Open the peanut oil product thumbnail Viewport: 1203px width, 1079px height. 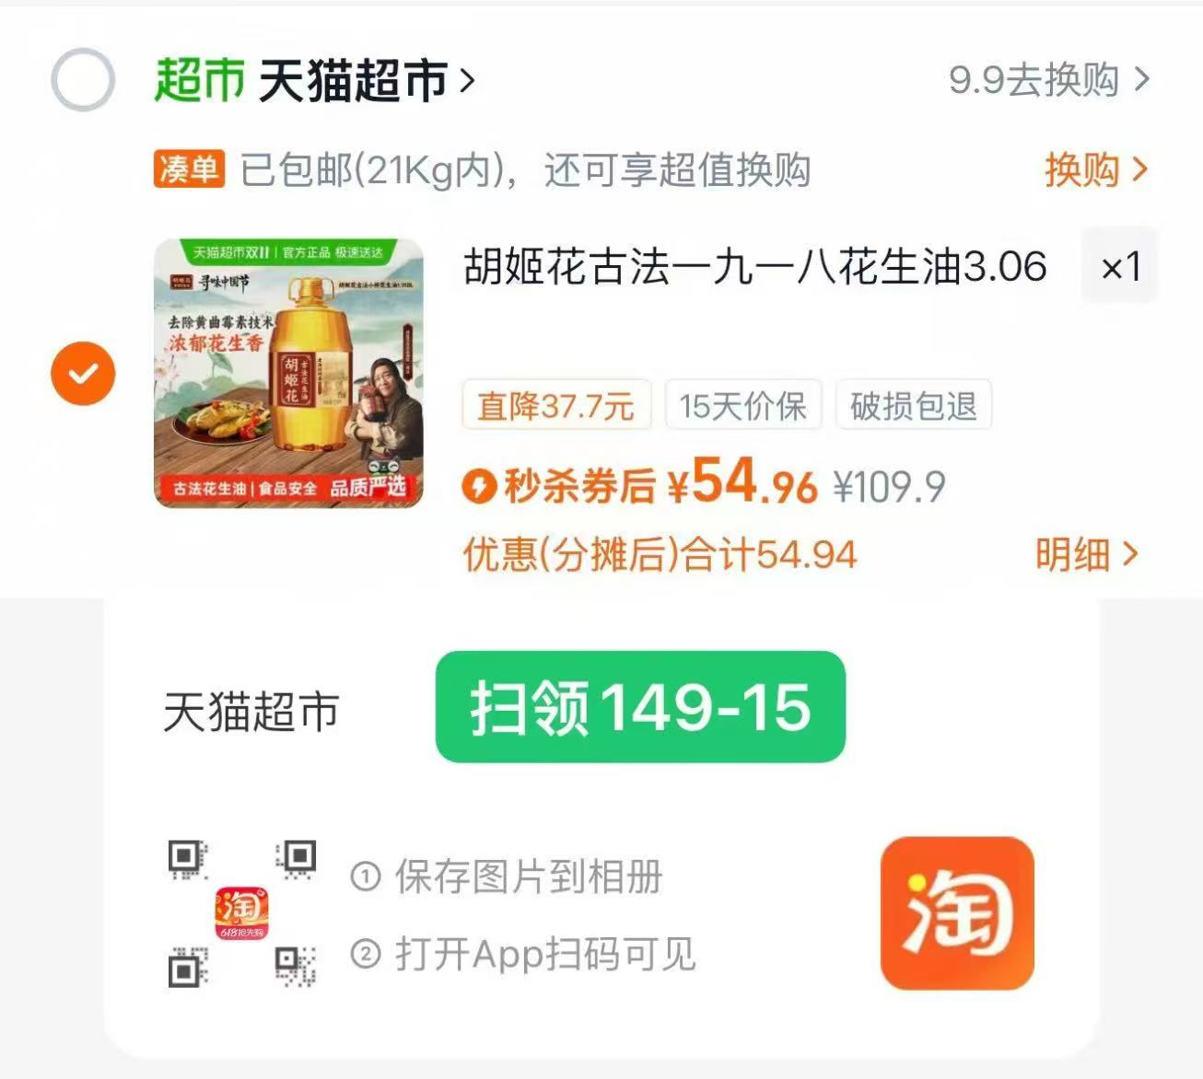click(x=288, y=373)
